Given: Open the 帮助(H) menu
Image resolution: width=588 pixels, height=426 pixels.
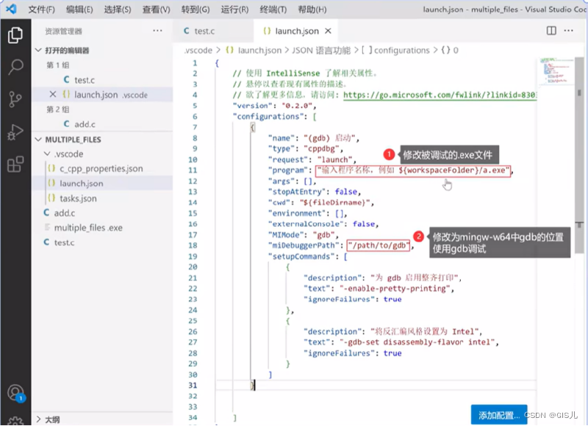Looking at the screenshot, I should tap(312, 10).
